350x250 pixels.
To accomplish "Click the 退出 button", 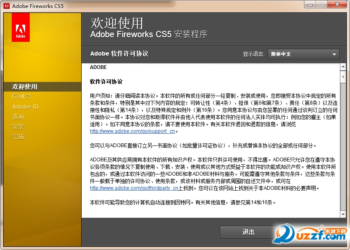I will pos(248,232).
